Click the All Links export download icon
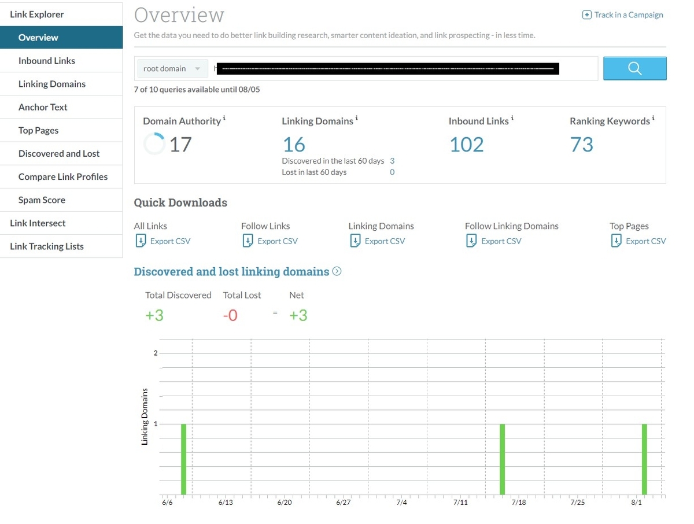694x524 pixels. [x=140, y=241]
